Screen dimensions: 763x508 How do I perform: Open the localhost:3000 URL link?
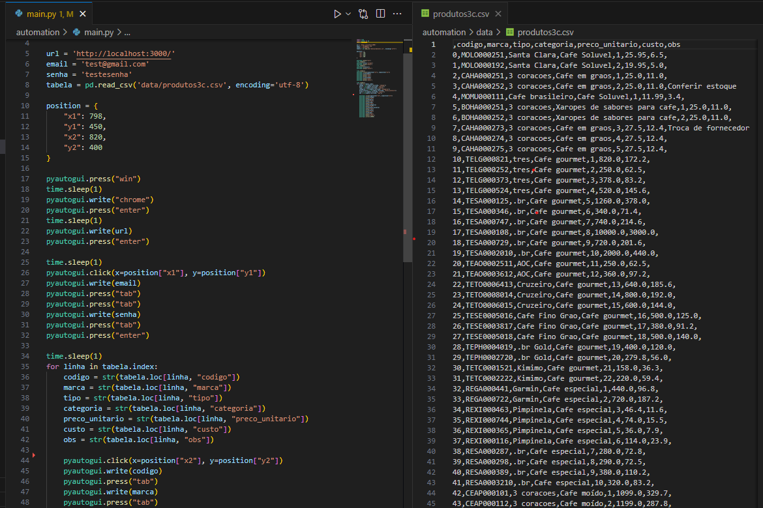(124, 53)
